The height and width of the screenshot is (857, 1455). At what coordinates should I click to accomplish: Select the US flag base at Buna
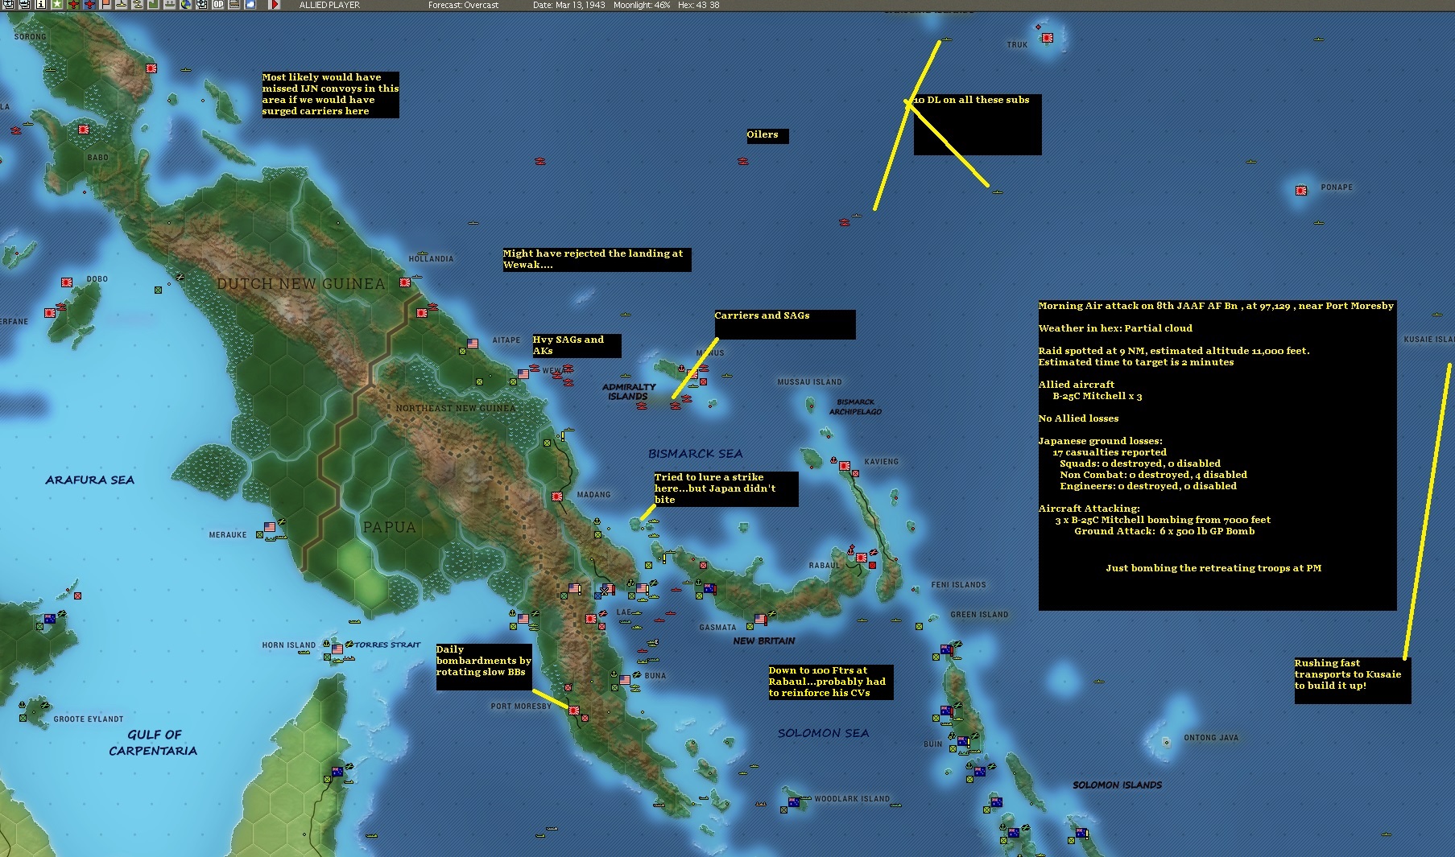point(625,680)
